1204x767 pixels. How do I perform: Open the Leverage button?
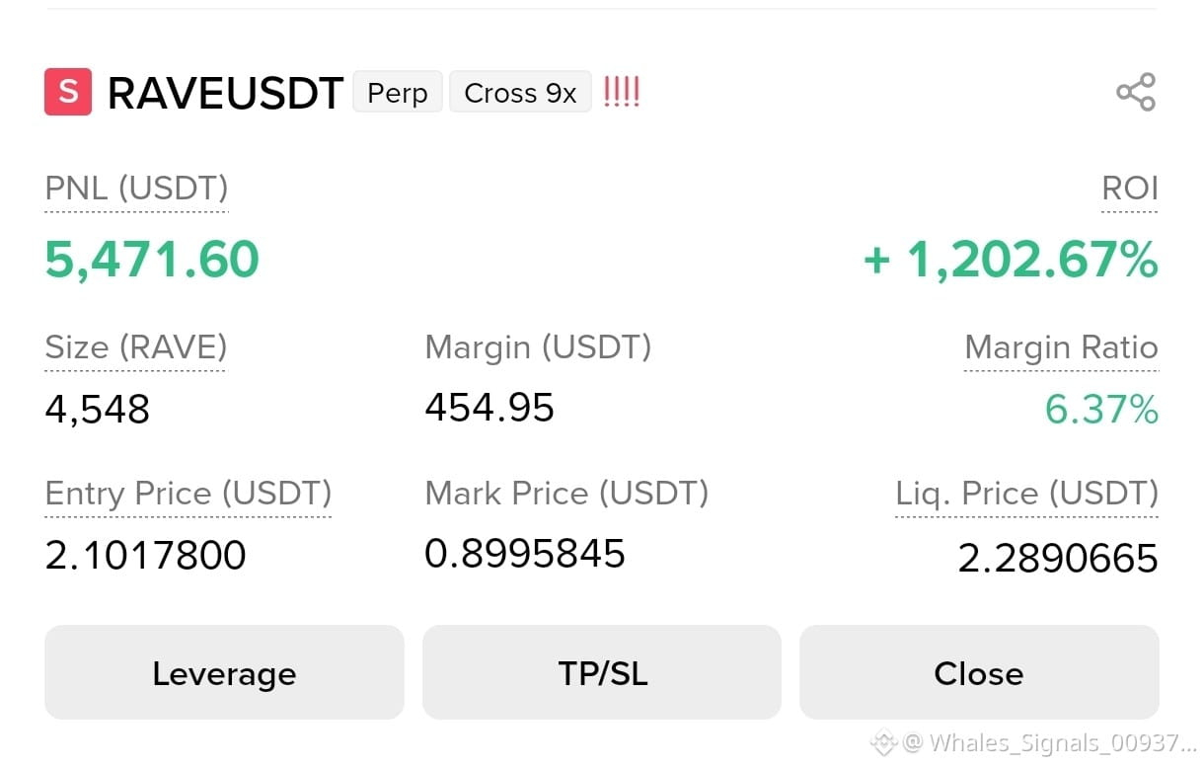click(x=224, y=673)
